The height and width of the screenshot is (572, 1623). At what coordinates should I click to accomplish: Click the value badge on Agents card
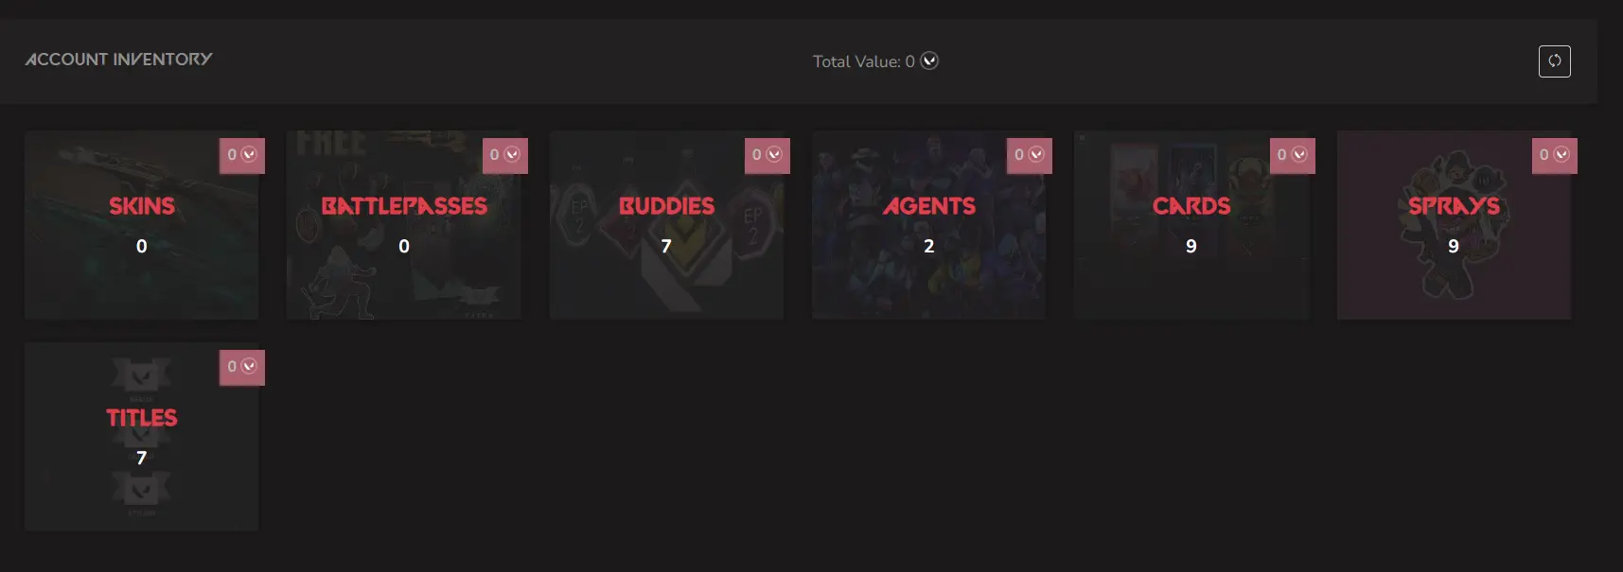point(1029,155)
